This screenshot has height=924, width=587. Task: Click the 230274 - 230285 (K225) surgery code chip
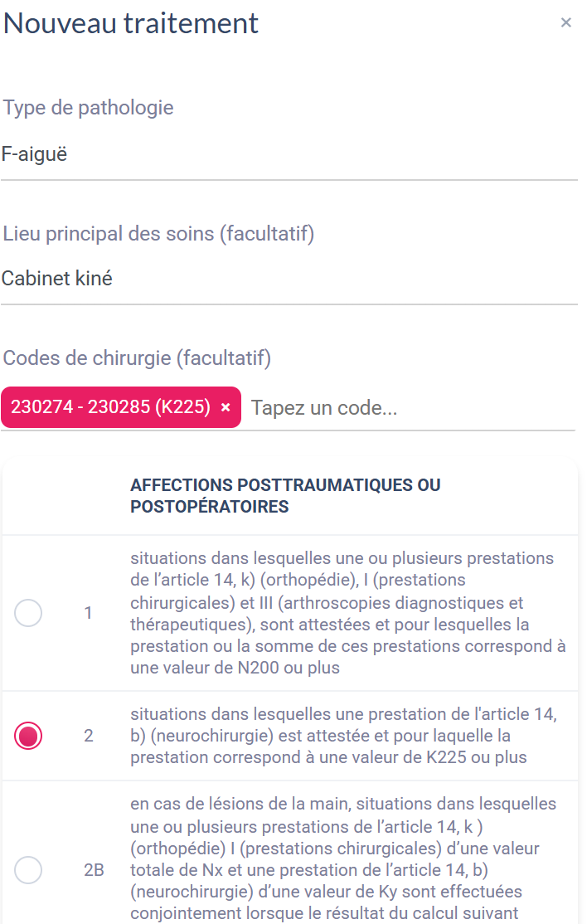coord(110,408)
